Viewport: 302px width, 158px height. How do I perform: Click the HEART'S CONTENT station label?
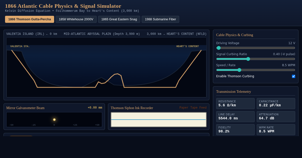(x=187, y=46)
